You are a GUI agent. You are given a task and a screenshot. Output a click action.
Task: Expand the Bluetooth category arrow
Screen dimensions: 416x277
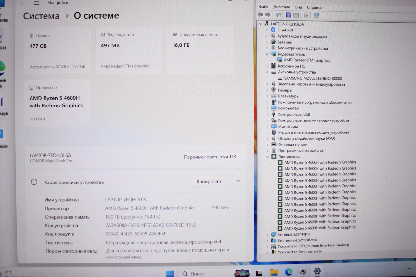coord(267,30)
